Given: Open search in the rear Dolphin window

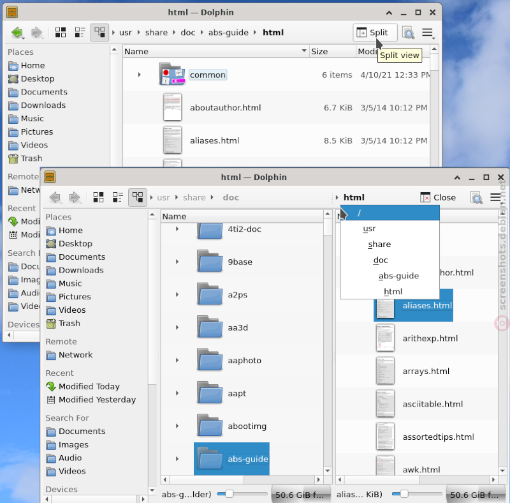Looking at the screenshot, I should [408, 33].
